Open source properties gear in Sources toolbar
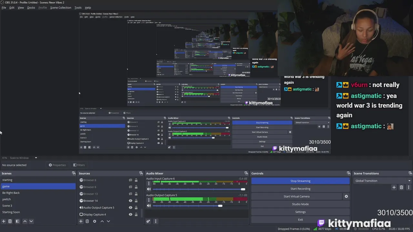 click(x=95, y=221)
